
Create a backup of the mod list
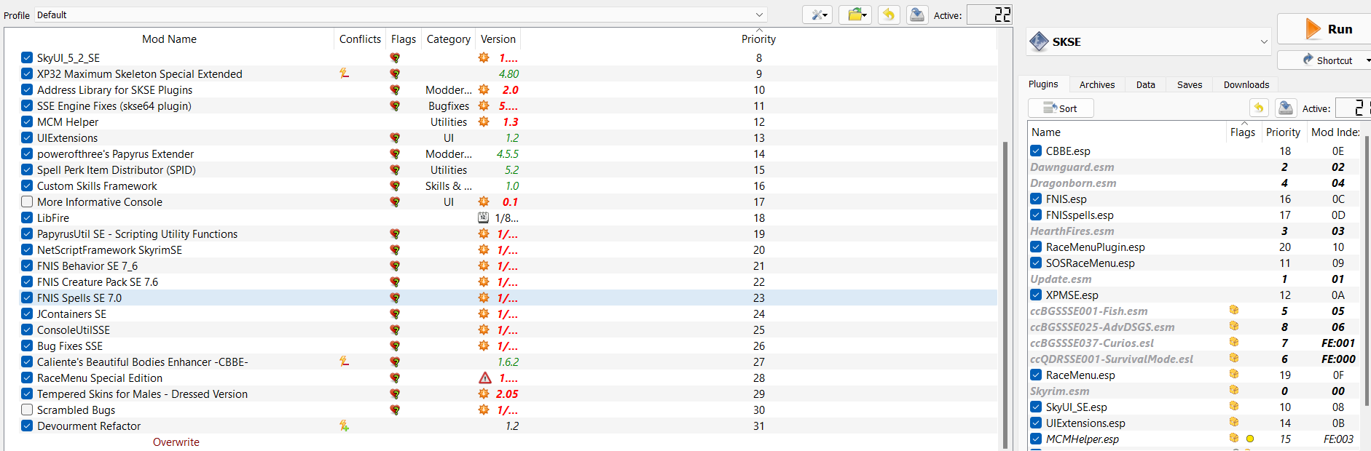(917, 15)
